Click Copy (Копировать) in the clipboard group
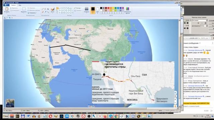This screenshot has width=214, height=120. pos(15,10)
